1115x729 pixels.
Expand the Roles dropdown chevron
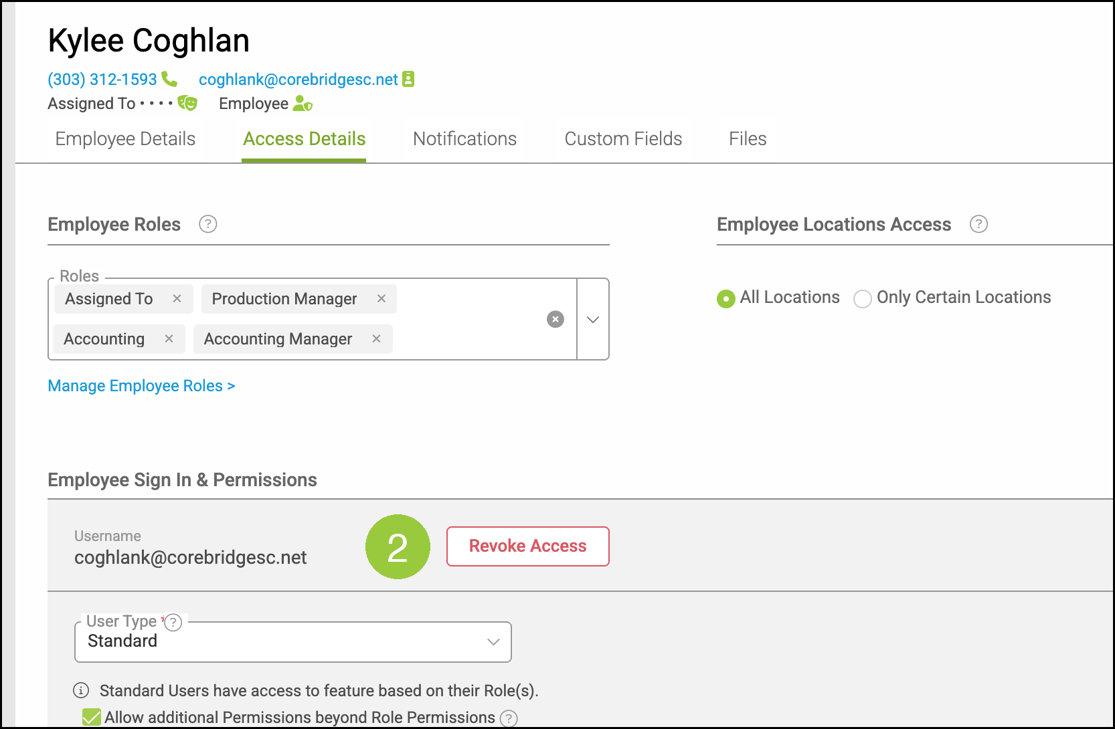coord(593,320)
